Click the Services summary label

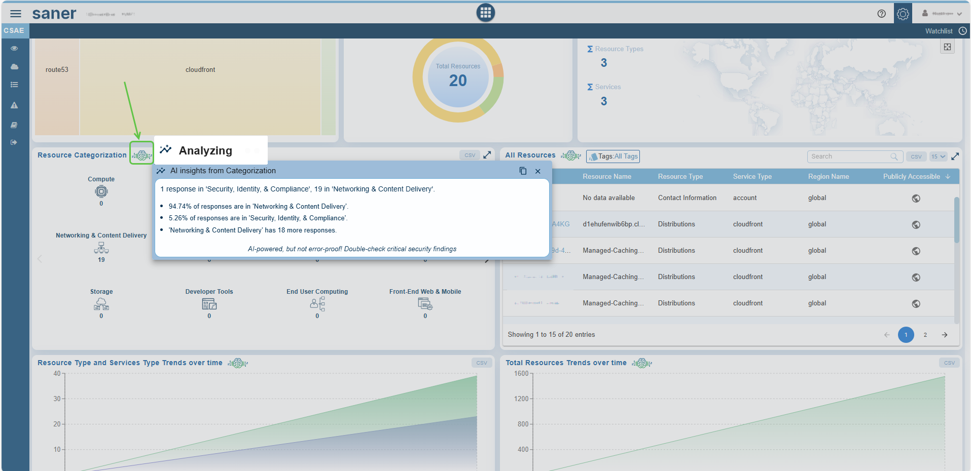608,87
